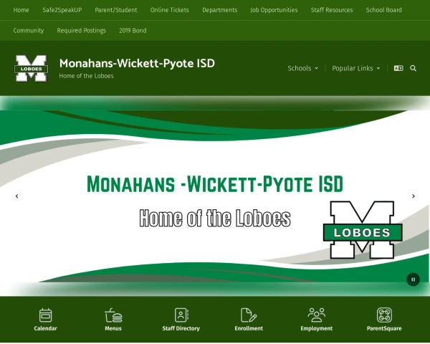Screen dimensions: 430x344
Task: Open the Home menu item
Action: pyautogui.click(x=21, y=10)
